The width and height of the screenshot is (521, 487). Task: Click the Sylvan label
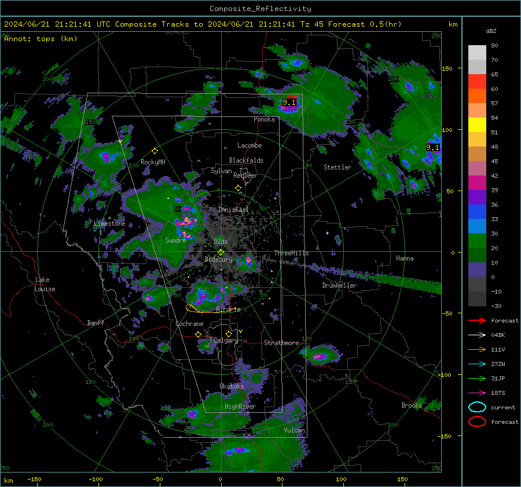pos(221,171)
